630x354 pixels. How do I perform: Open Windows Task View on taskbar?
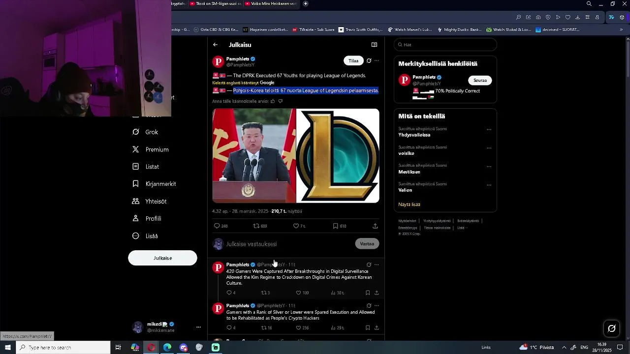(118, 348)
